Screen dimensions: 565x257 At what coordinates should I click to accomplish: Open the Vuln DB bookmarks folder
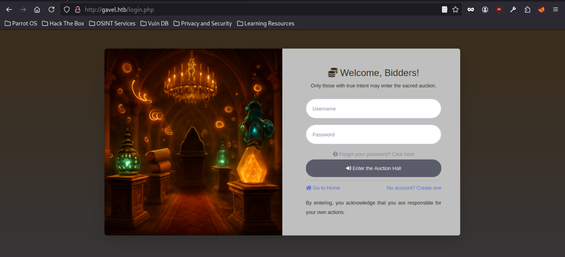click(154, 23)
